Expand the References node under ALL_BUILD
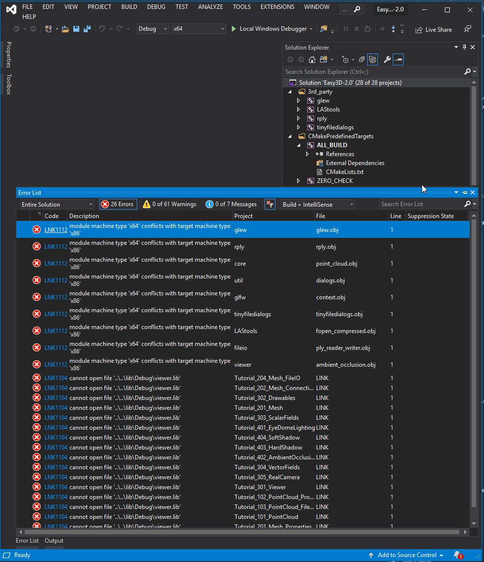The width and height of the screenshot is (484, 562). click(x=307, y=154)
